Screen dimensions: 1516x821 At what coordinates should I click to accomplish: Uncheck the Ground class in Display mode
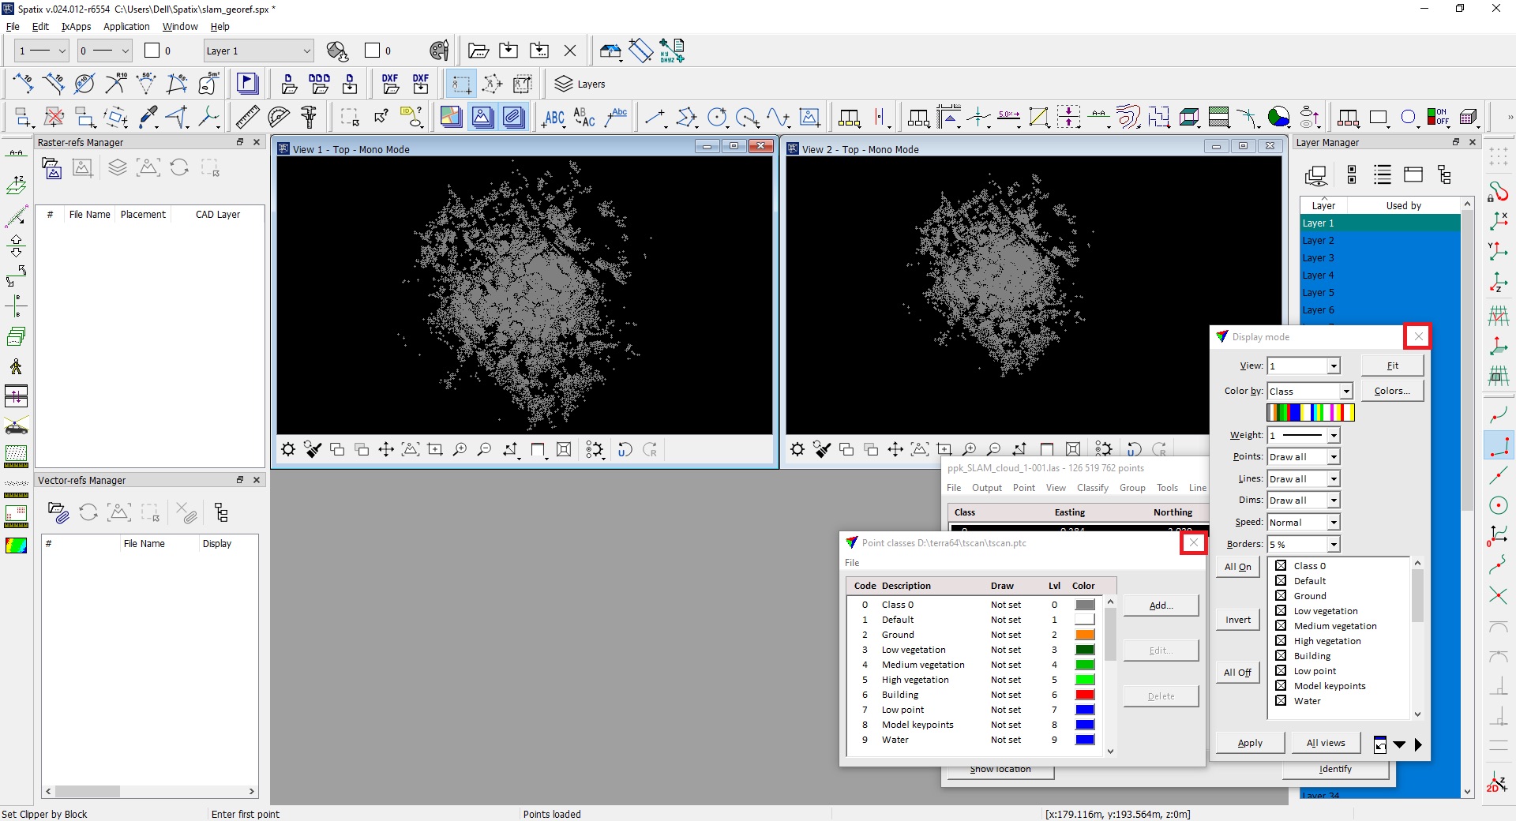[1280, 595]
